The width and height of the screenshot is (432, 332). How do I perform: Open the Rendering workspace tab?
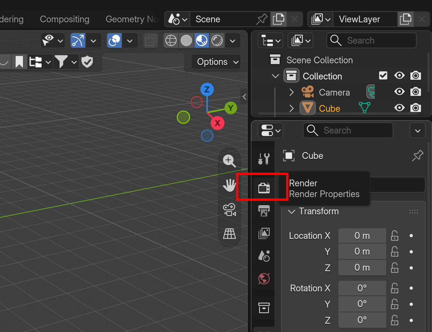[12, 19]
